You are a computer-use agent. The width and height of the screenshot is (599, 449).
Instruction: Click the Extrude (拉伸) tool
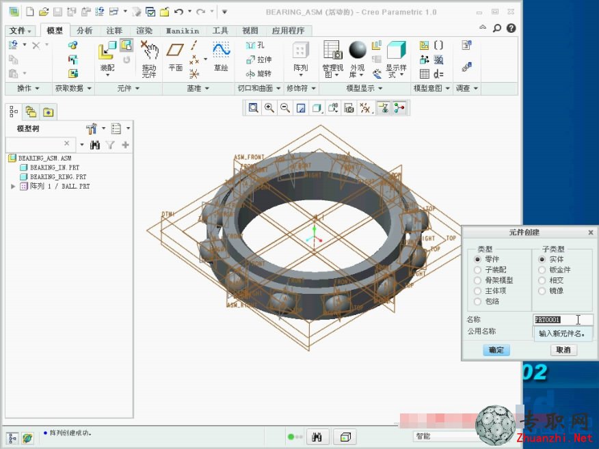pos(258,59)
